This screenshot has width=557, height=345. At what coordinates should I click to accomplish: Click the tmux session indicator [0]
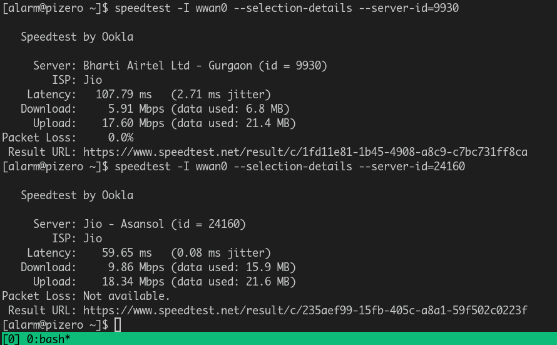point(11,339)
